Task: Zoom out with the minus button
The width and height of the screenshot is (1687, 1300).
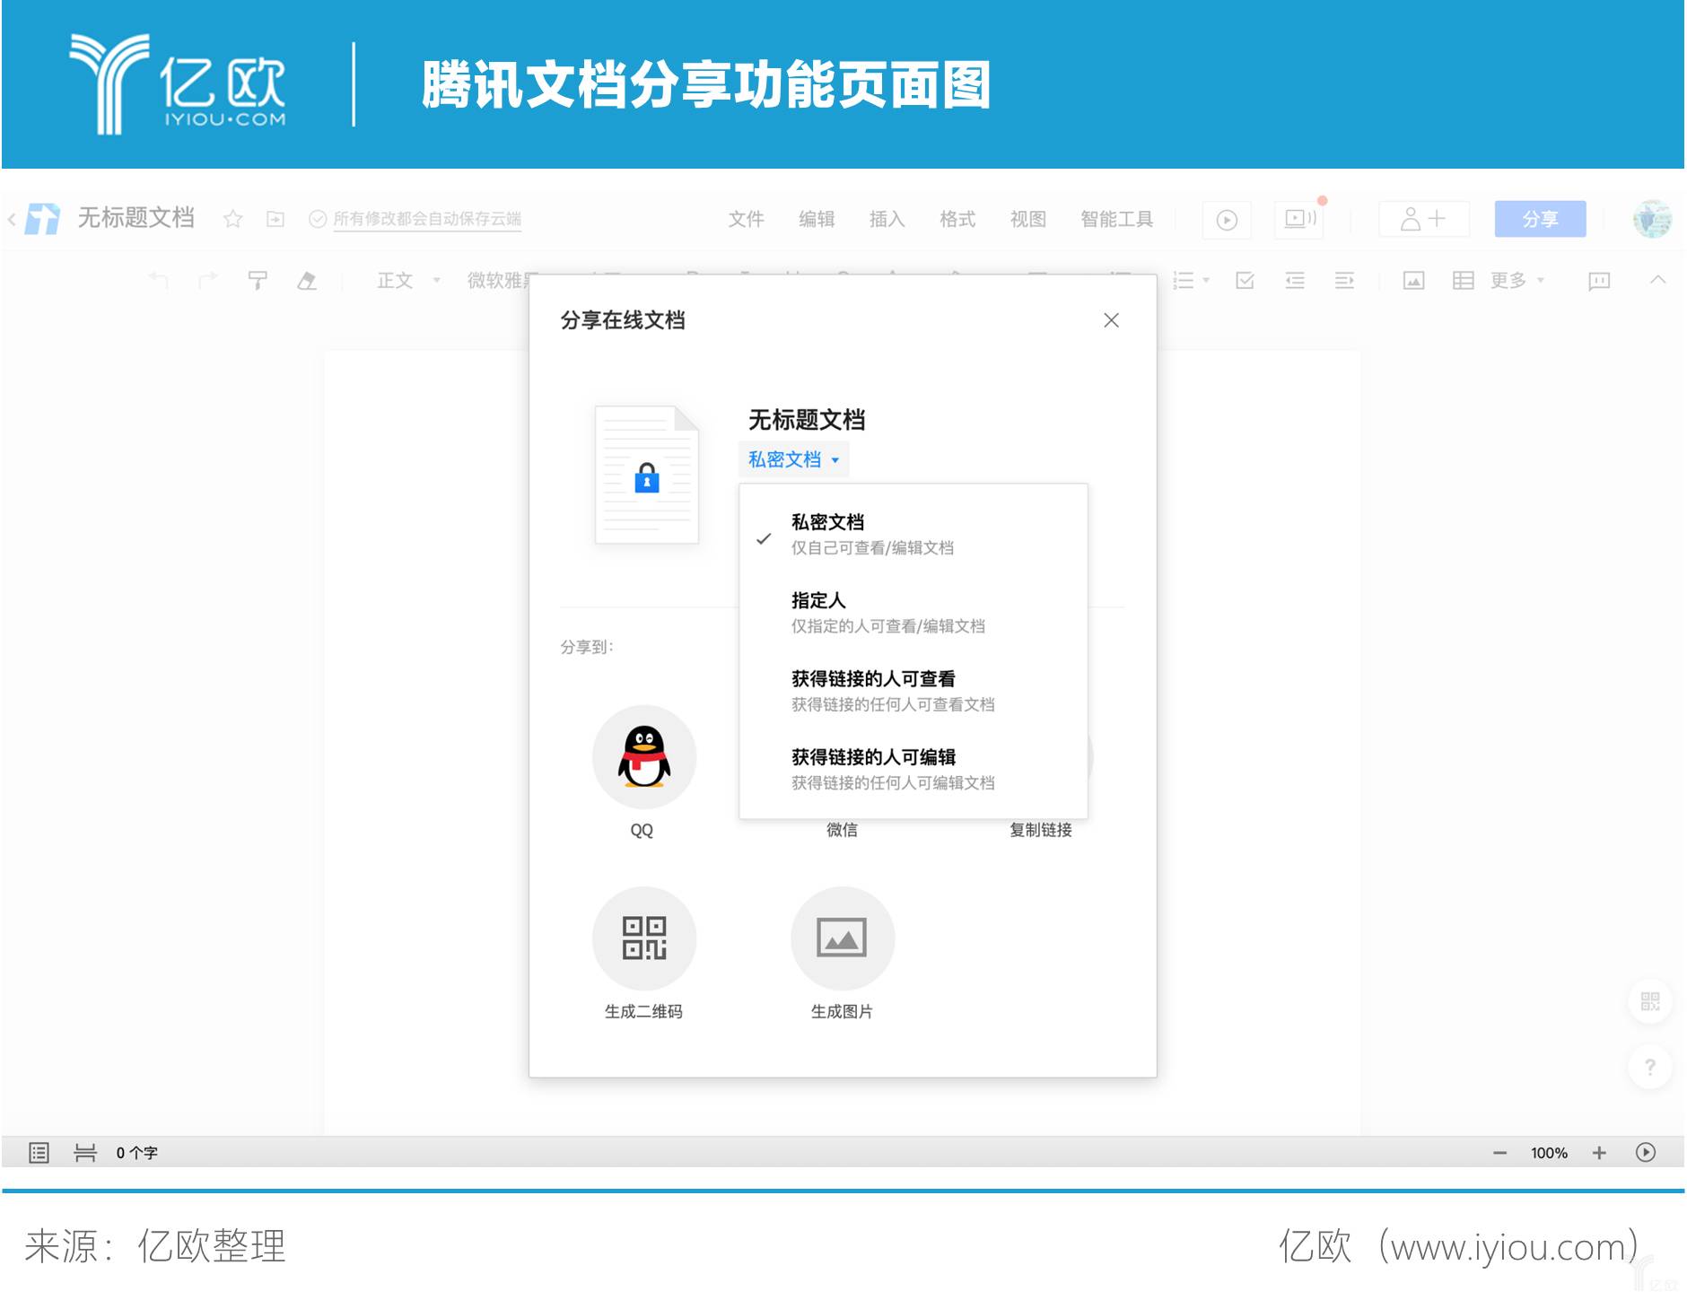Action: pos(1499,1153)
